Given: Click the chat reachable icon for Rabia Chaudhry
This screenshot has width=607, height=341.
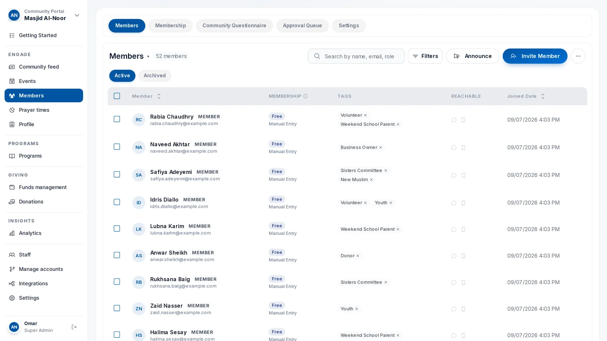Looking at the screenshot, I should [x=454, y=120].
